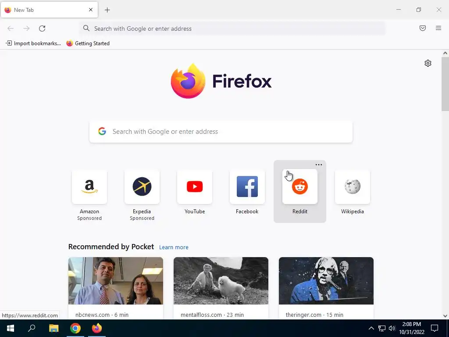Click the Firefox logo on the page
Screen dimensions: 449x337
221,81
